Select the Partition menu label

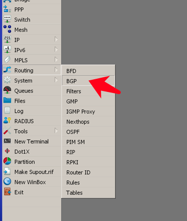[x=24, y=162]
